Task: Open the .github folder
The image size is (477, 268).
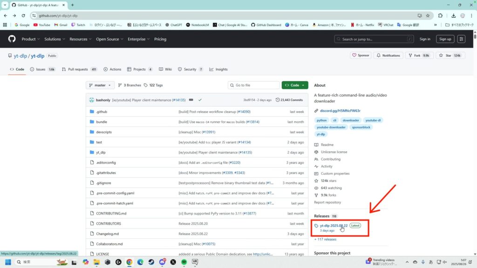Action: [x=102, y=112]
